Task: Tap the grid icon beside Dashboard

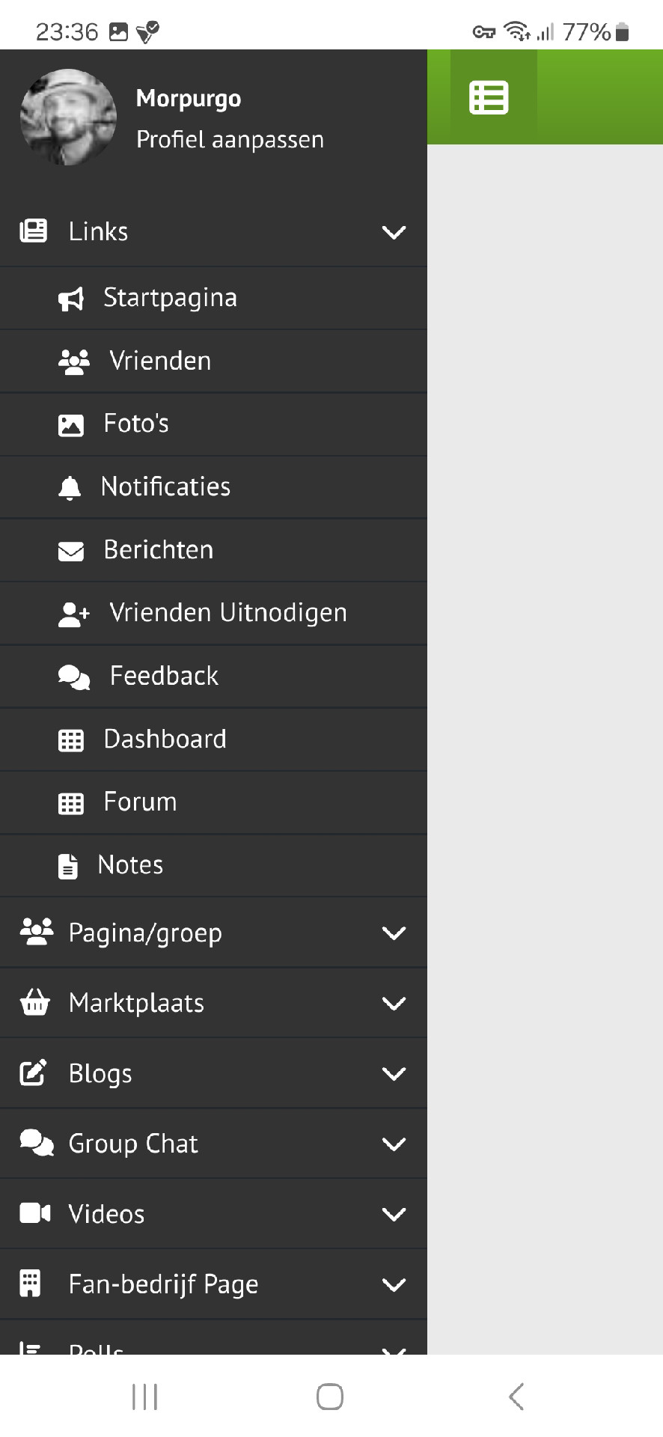Action: click(71, 740)
